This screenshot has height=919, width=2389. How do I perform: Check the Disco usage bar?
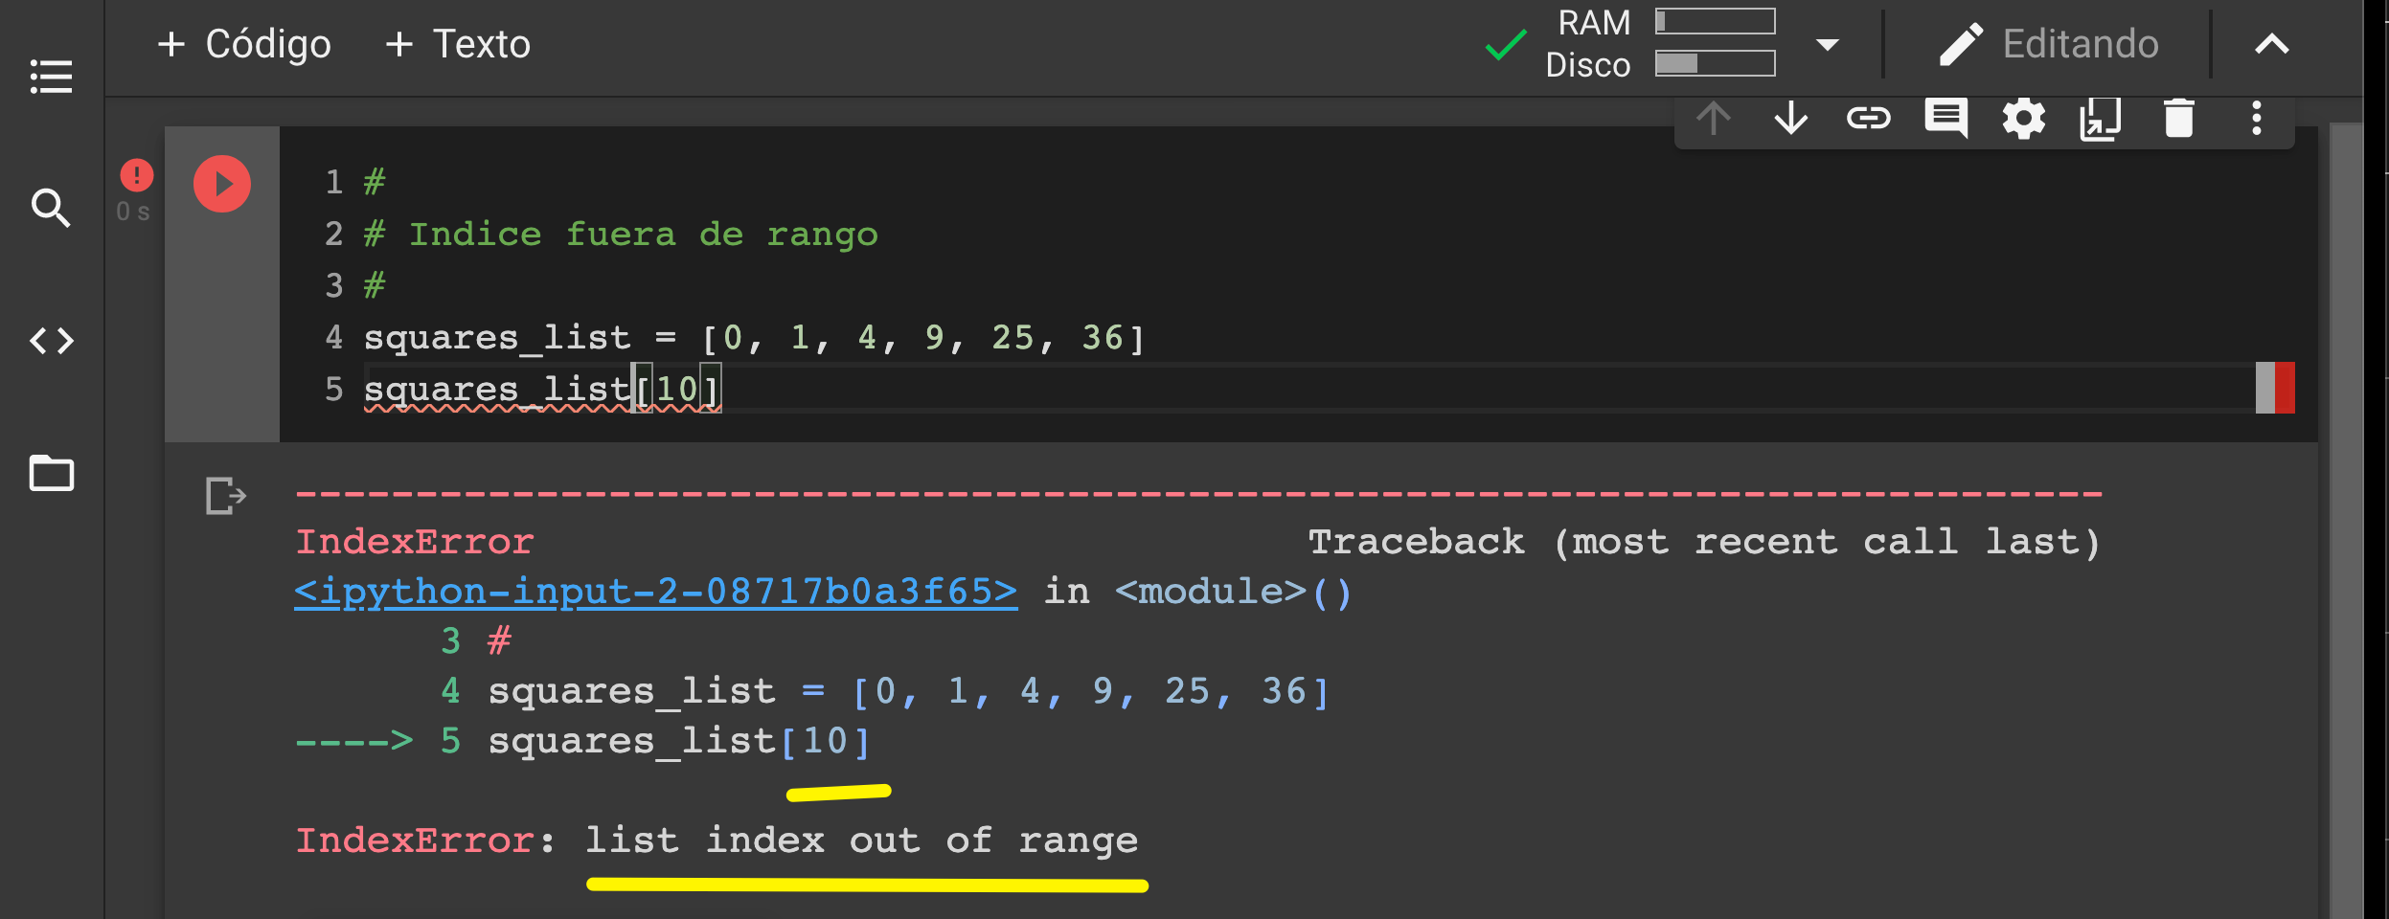pos(1714,63)
